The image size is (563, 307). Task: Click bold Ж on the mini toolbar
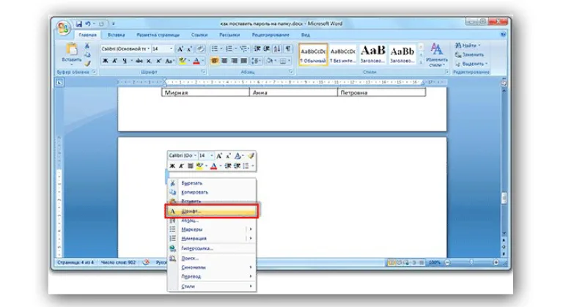172,166
